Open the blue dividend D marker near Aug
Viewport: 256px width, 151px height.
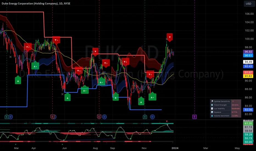pos(104,117)
